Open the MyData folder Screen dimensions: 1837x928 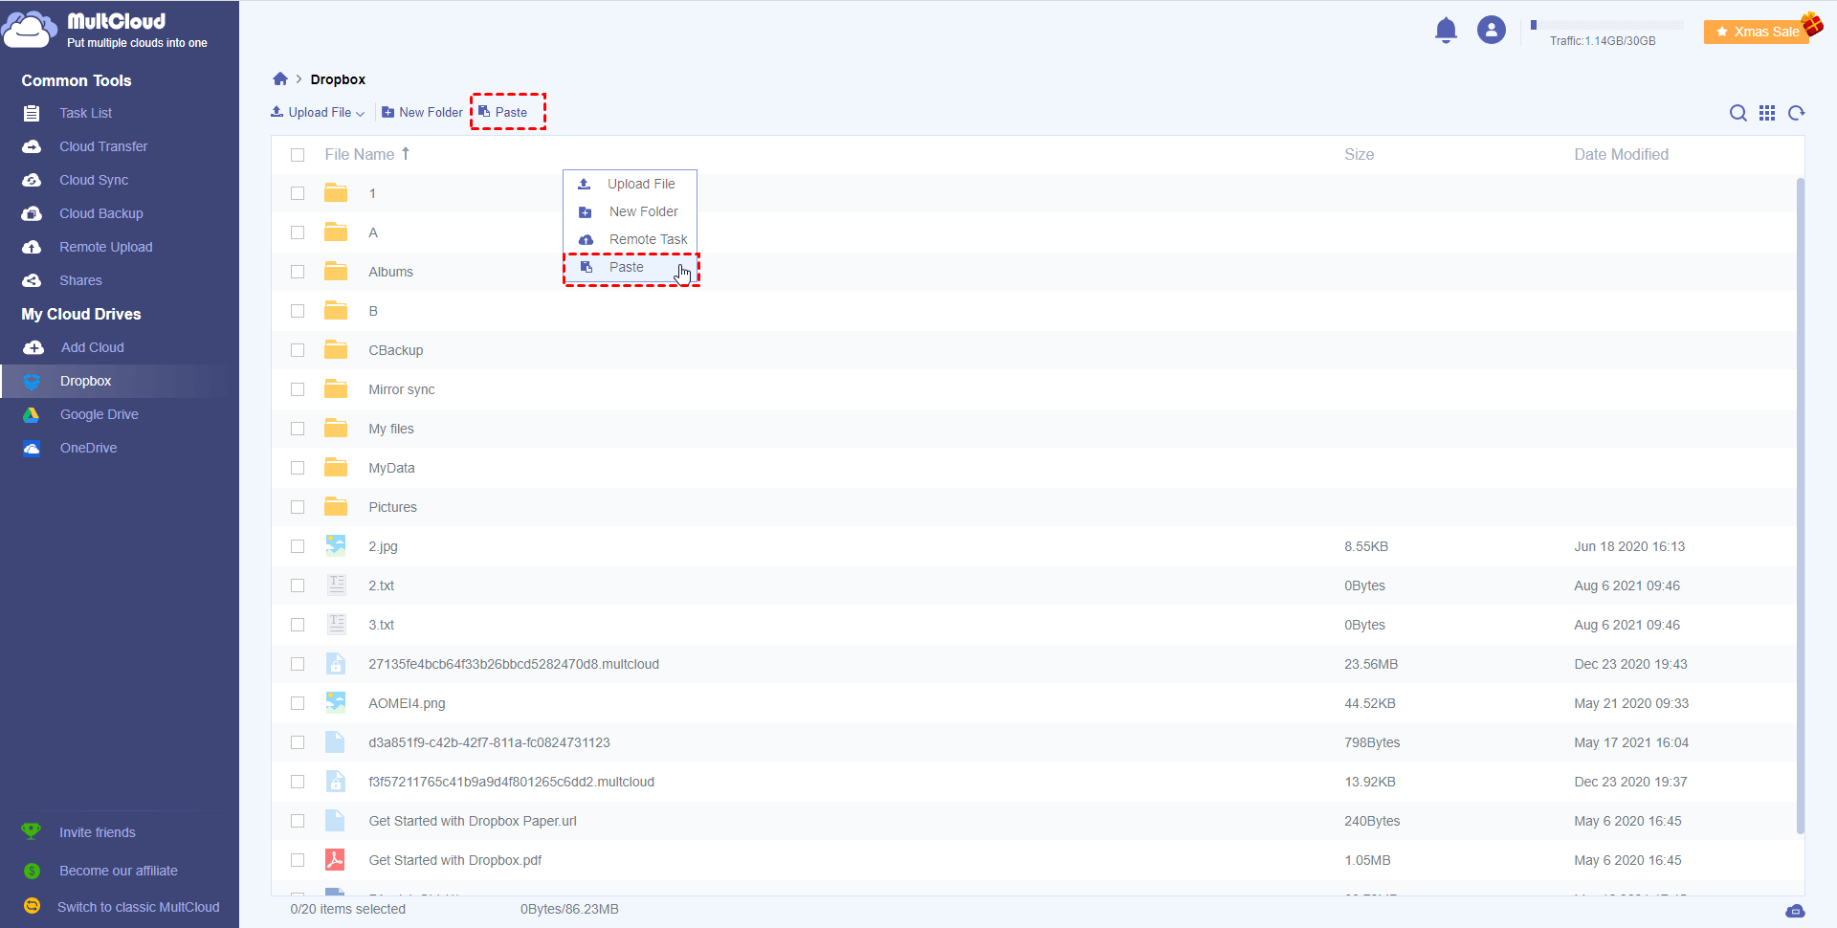click(391, 468)
